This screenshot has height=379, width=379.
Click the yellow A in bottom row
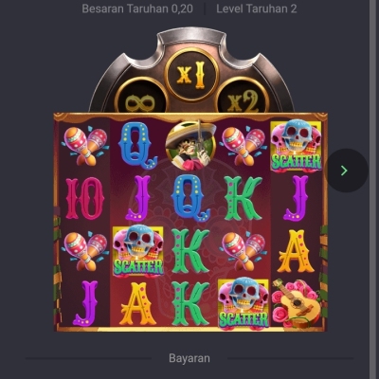(137, 304)
